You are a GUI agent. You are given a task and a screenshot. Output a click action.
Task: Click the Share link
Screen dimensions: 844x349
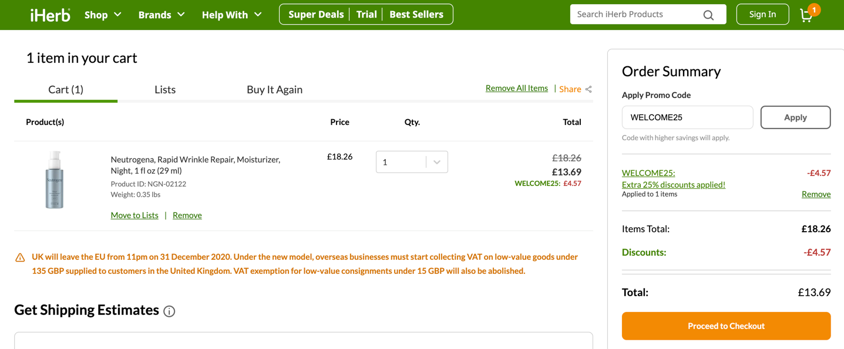tap(570, 89)
